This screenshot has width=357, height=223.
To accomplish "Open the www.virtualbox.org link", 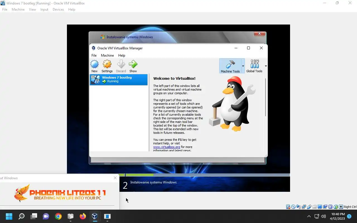I will click(x=167, y=147).
